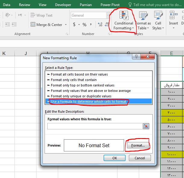The width and height of the screenshot is (184, 178).
Task: Select the cell containing ۷۰۰۰
Action: [x=171, y=134]
